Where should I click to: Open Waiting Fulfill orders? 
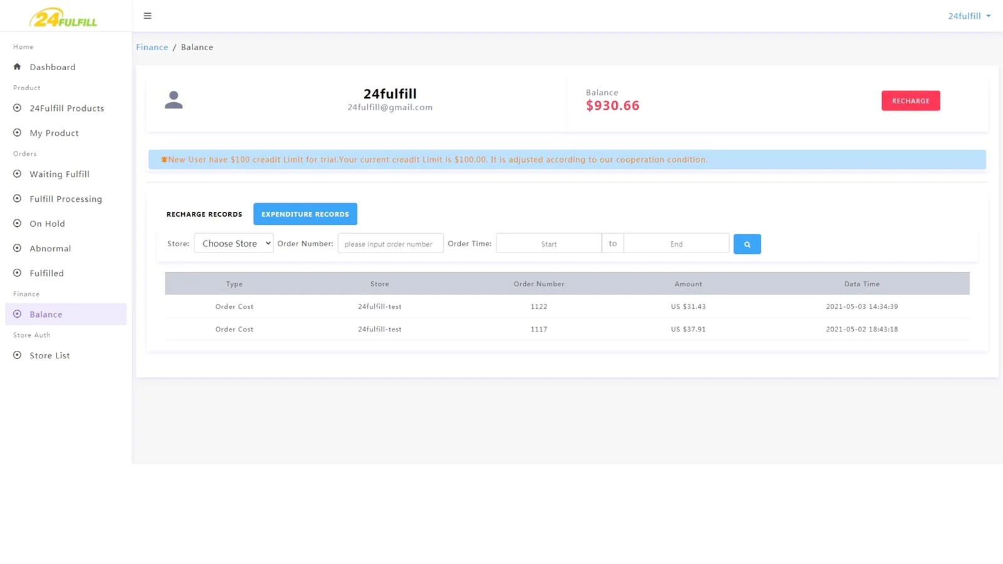[x=60, y=174]
